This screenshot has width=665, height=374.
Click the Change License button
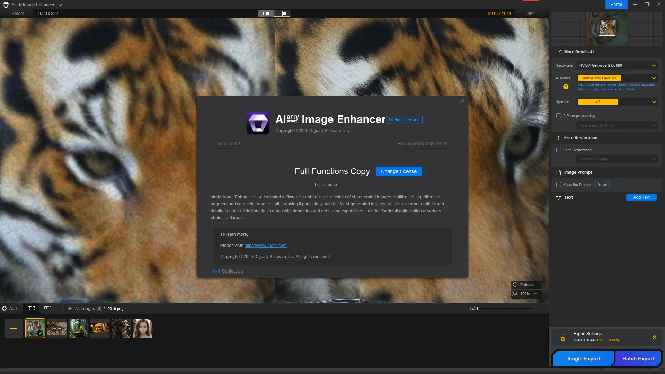[399, 171]
